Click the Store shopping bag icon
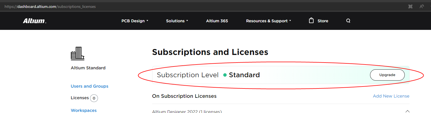This screenshot has width=431, height=113. (311, 21)
